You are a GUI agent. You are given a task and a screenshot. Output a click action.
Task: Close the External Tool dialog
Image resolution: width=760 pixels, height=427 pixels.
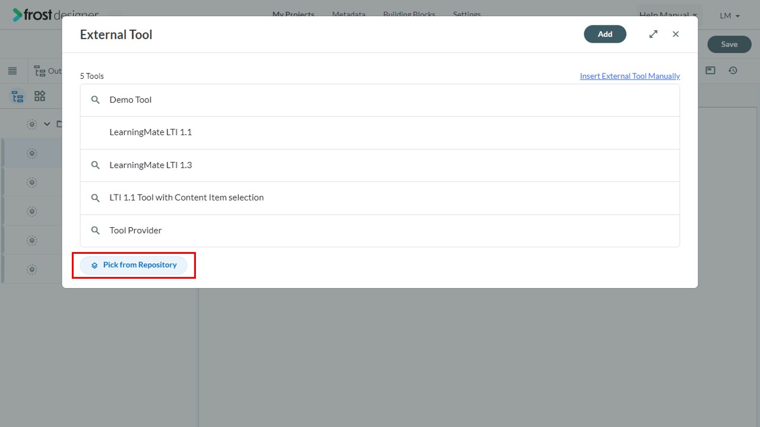pyautogui.click(x=676, y=34)
